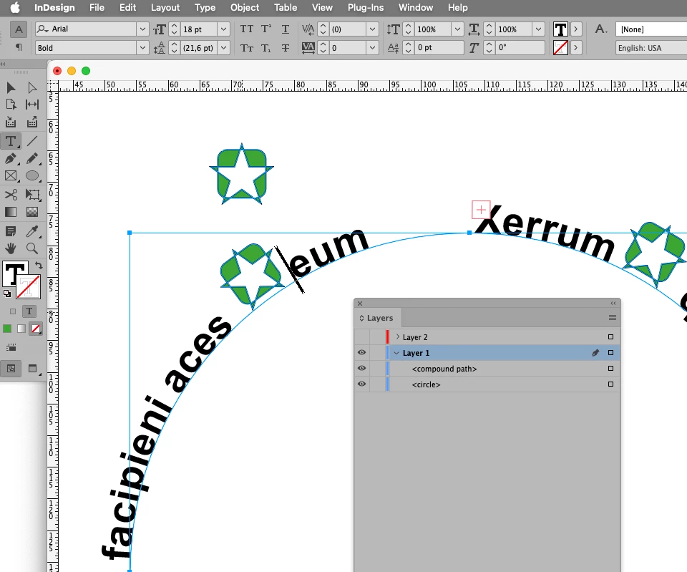The height and width of the screenshot is (572, 687).
Task: Pick the Content Collector tool
Action: (11, 122)
